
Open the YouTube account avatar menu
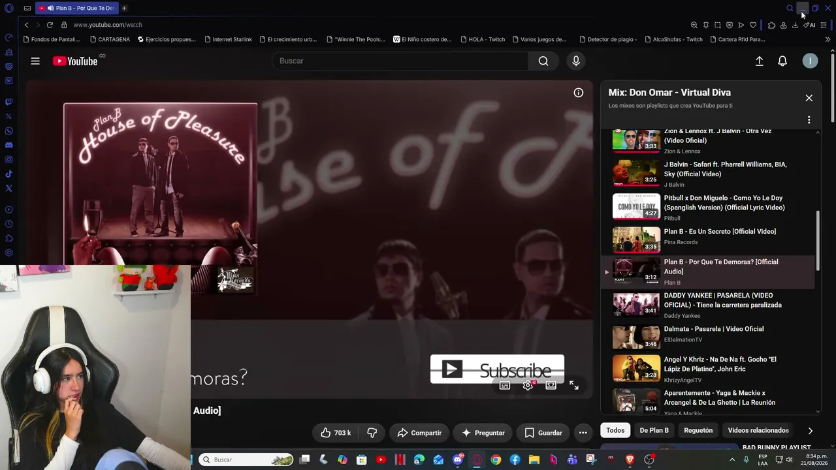810,61
